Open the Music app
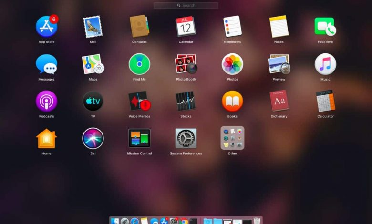 pos(325,64)
